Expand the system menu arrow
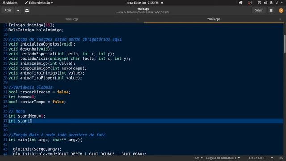 (282, 3)
